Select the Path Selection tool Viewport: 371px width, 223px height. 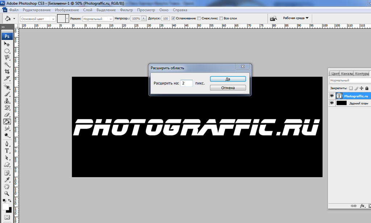pyautogui.click(x=7, y=158)
